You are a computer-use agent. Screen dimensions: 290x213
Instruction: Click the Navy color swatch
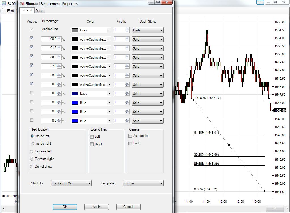[75, 93]
